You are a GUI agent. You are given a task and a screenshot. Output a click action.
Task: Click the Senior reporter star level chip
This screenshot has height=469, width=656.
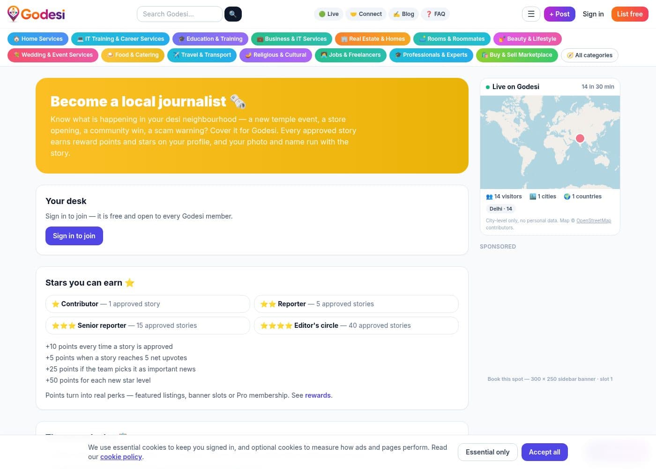pos(148,325)
